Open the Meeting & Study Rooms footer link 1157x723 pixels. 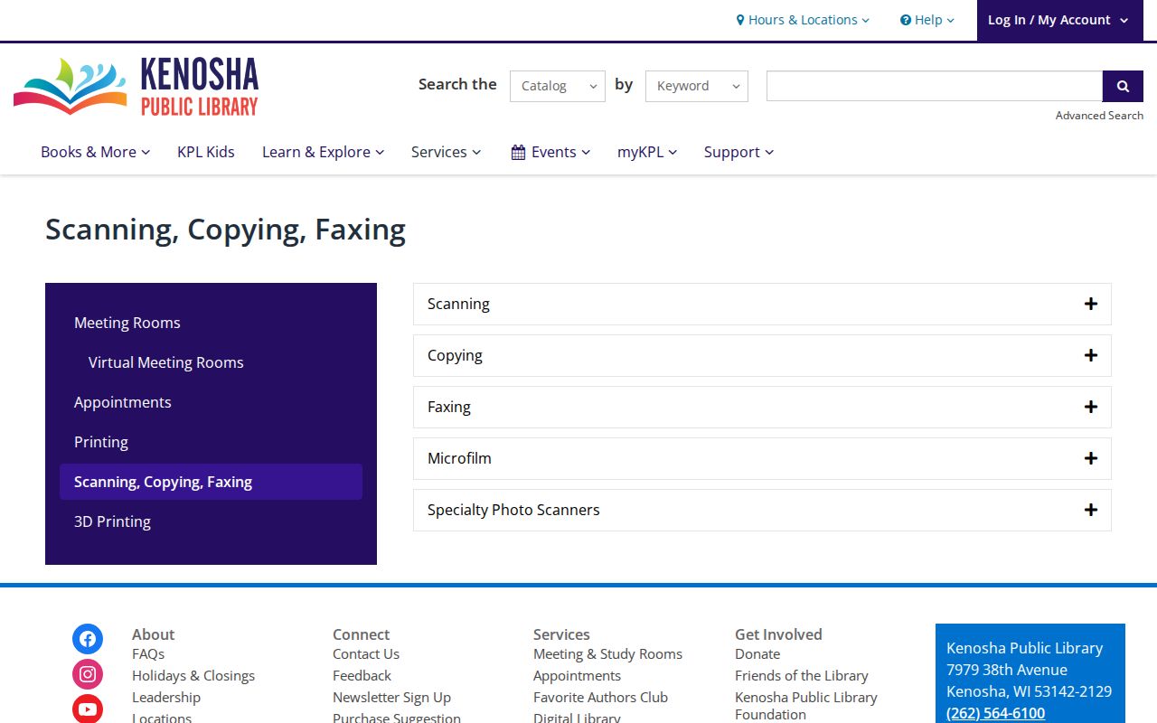[607, 653]
